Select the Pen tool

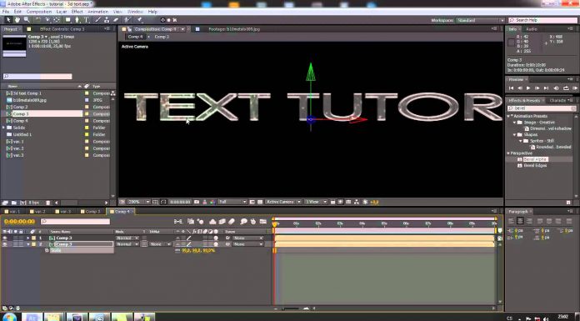(x=77, y=20)
